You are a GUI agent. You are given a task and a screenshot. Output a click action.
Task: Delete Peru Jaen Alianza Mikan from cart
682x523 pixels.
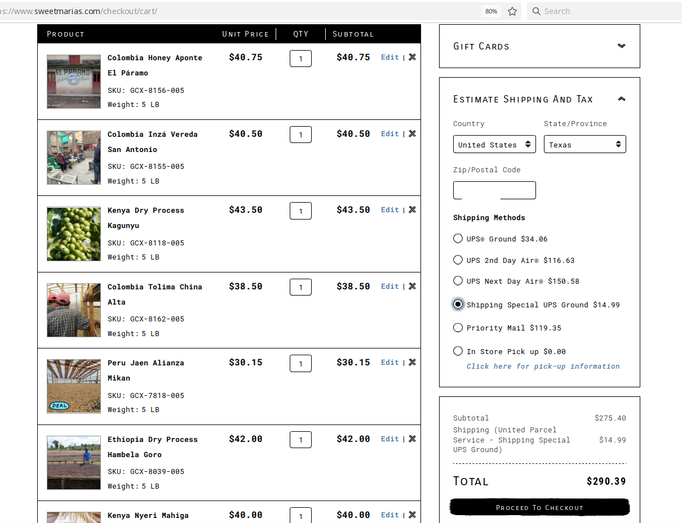[x=412, y=362]
